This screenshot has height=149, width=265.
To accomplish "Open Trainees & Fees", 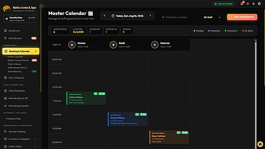I will point(13,119).
